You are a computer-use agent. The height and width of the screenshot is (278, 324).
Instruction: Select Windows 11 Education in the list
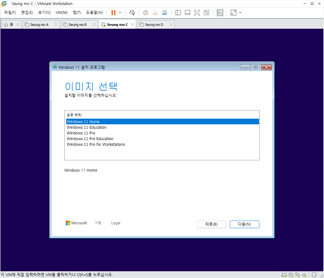pos(162,127)
